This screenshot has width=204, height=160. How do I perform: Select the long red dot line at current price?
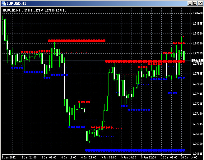(145, 61)
